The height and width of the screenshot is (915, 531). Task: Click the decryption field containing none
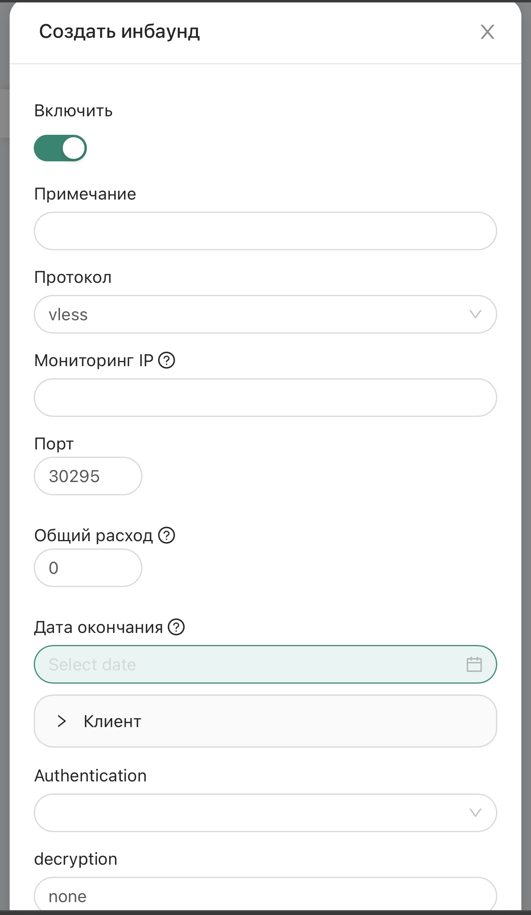coord(265,896)
